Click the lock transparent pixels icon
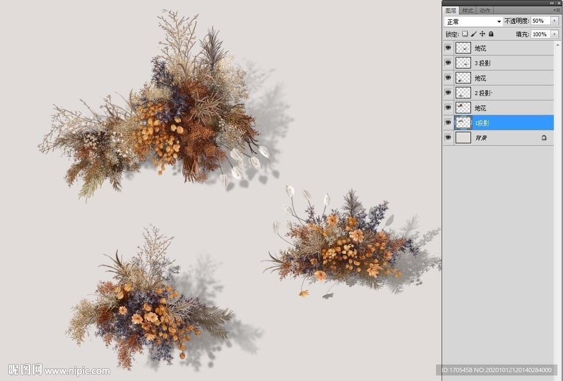 [465, 34]
